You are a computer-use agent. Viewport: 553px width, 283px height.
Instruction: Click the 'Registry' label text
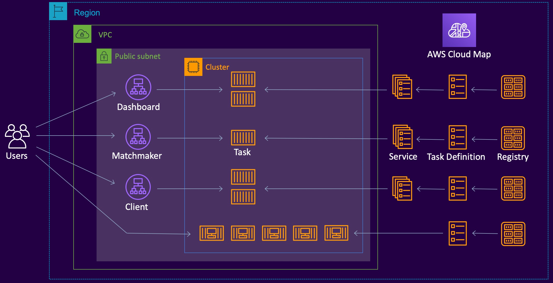[513, 157]
